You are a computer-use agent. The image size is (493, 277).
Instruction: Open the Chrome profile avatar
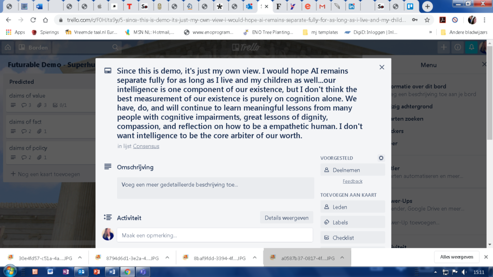[472, 20]
